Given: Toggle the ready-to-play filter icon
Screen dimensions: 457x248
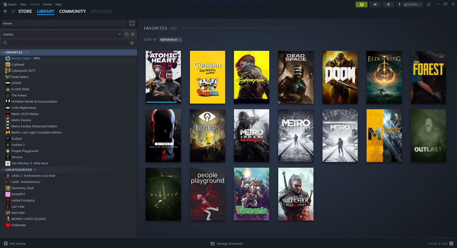Looking at the screenshot, I should (133, 34).
